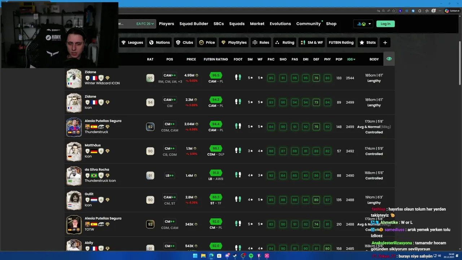The image size is (462, 260).
Task: Open Spotify from the taskbar
Action: tap(251, 256)
